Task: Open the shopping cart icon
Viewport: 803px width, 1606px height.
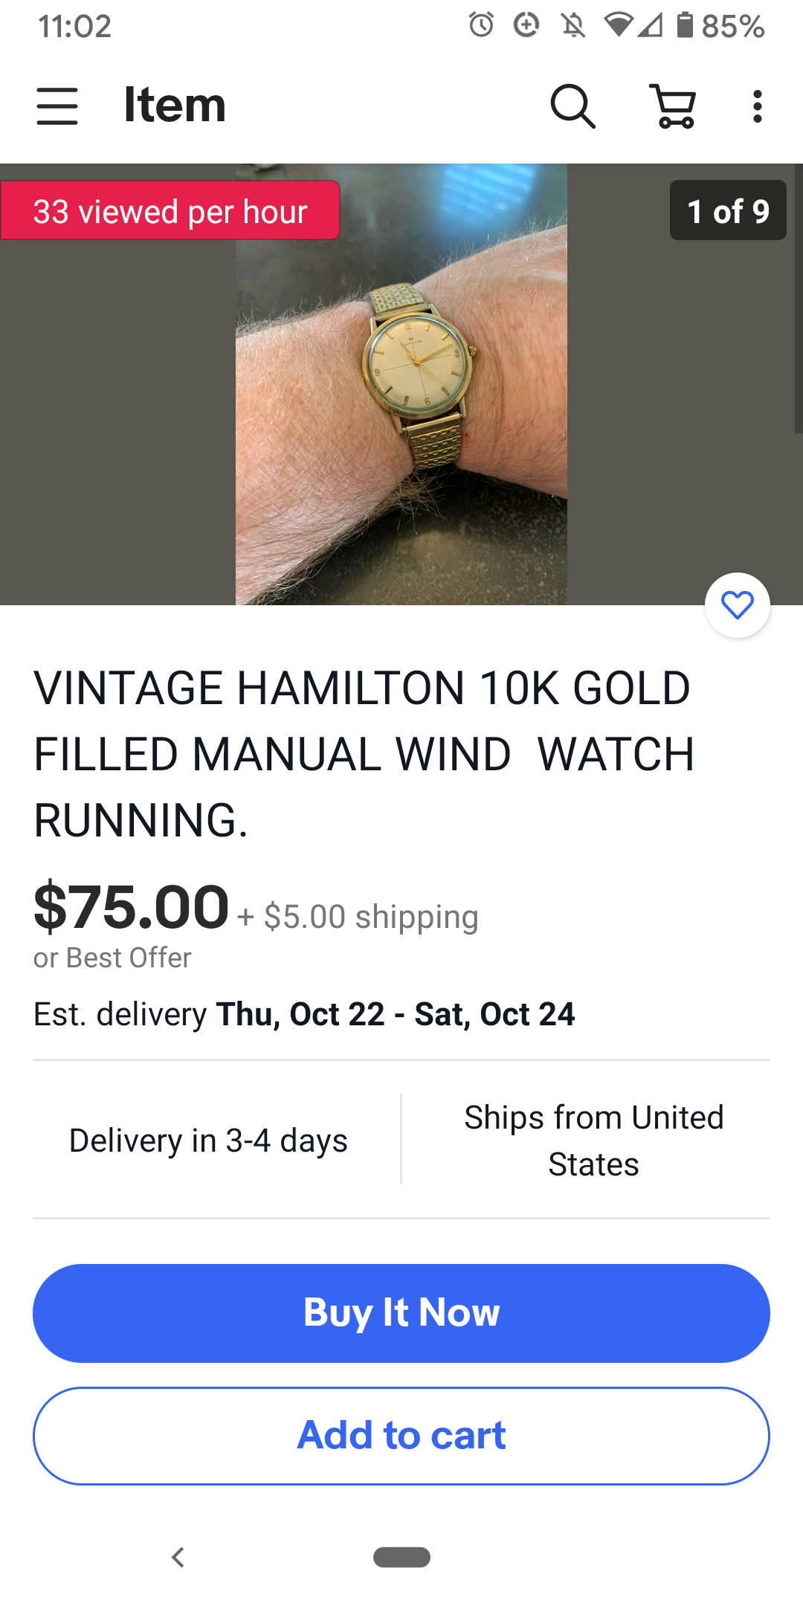Action: click(673, 106)
